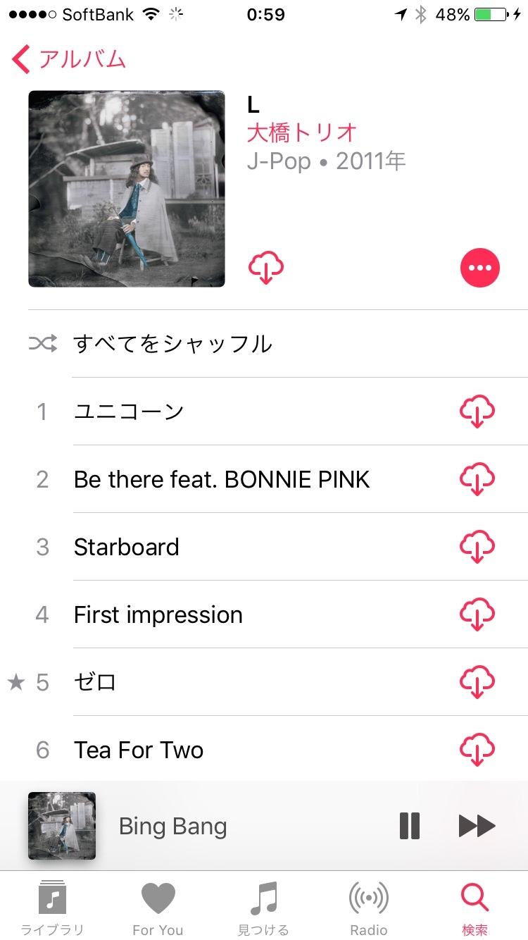Viewport: 528px width, 940px height.
Task: Download the whole album via cloud icon
Action: pyautogui.click(x=266, y=268)
